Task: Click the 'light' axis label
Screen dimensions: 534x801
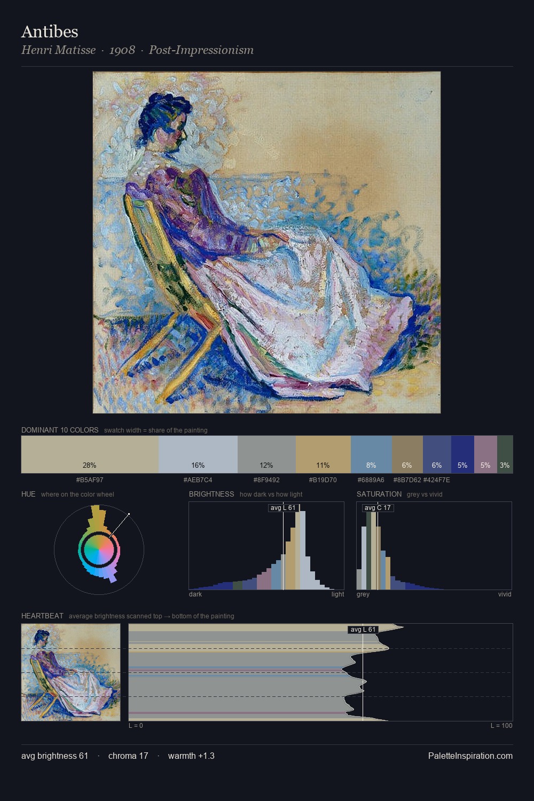Action: click(338, 594)
